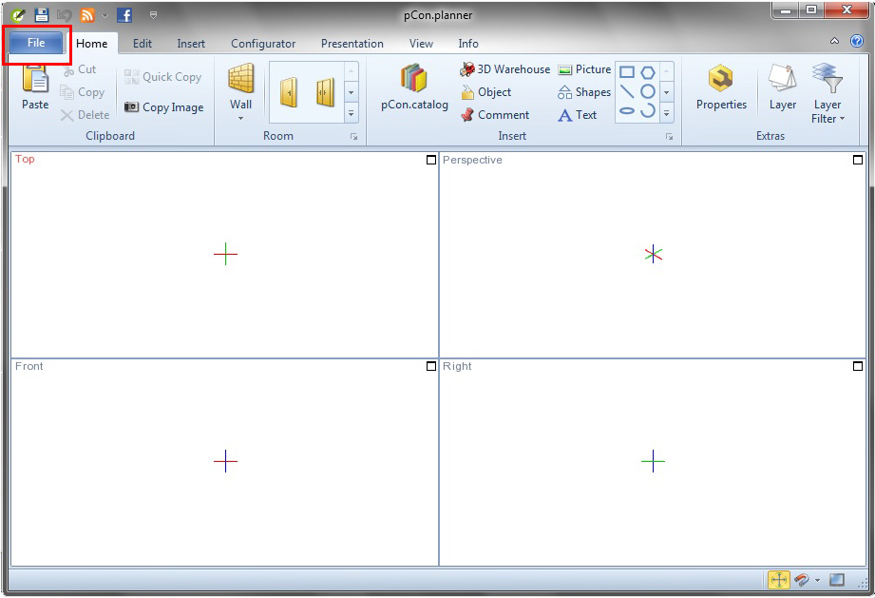Viewport: 875px width, 598px height.
Task: Click the Facebook icon
Action: coord(124,15)
